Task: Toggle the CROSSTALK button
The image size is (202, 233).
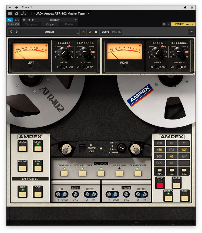Action: coord(64,173)
